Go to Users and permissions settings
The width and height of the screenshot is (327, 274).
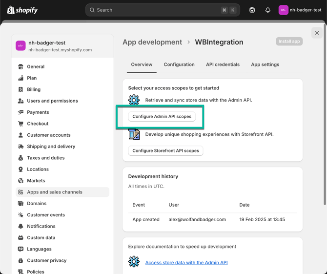pos(62,101)
